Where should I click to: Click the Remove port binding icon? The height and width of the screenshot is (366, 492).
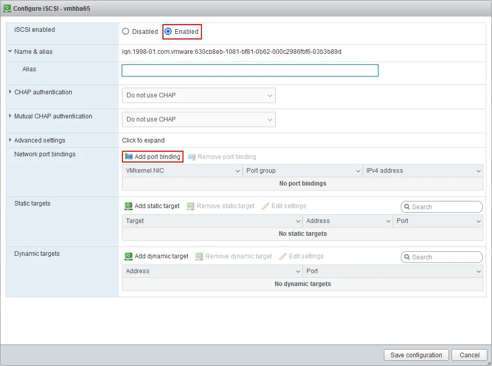pos(191,156)
